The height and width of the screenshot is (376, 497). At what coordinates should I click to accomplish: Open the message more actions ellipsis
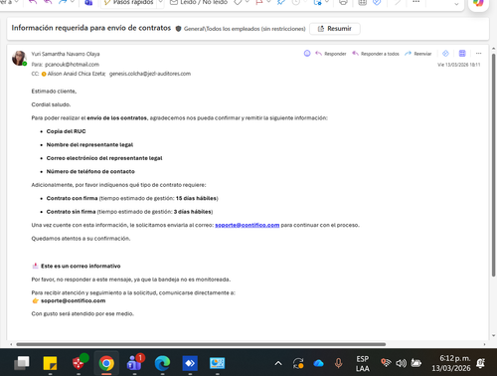(478, 54)
